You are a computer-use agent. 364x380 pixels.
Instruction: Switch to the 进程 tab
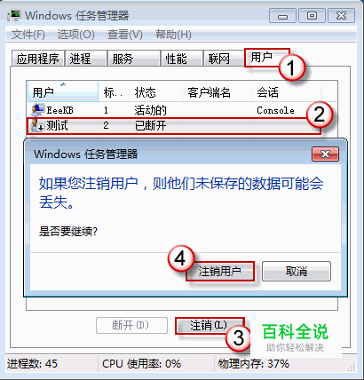86,59
